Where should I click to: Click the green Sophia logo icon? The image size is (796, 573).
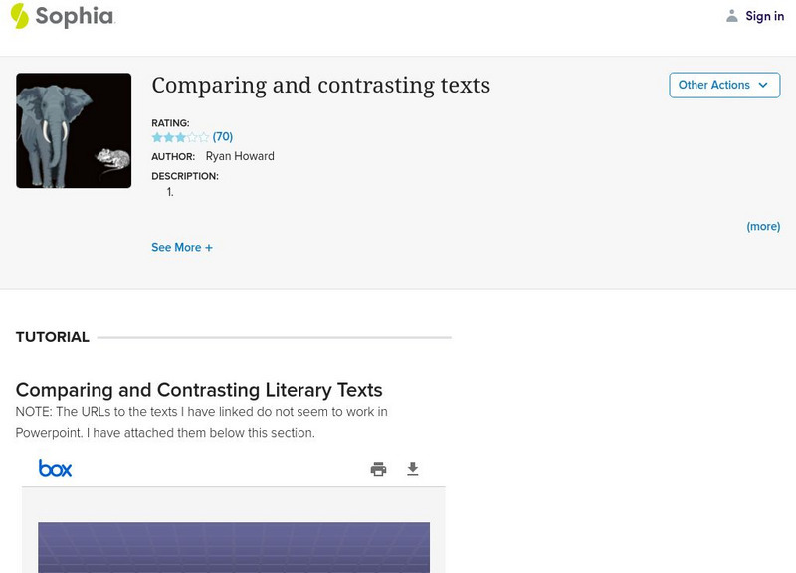coord(19,16)
